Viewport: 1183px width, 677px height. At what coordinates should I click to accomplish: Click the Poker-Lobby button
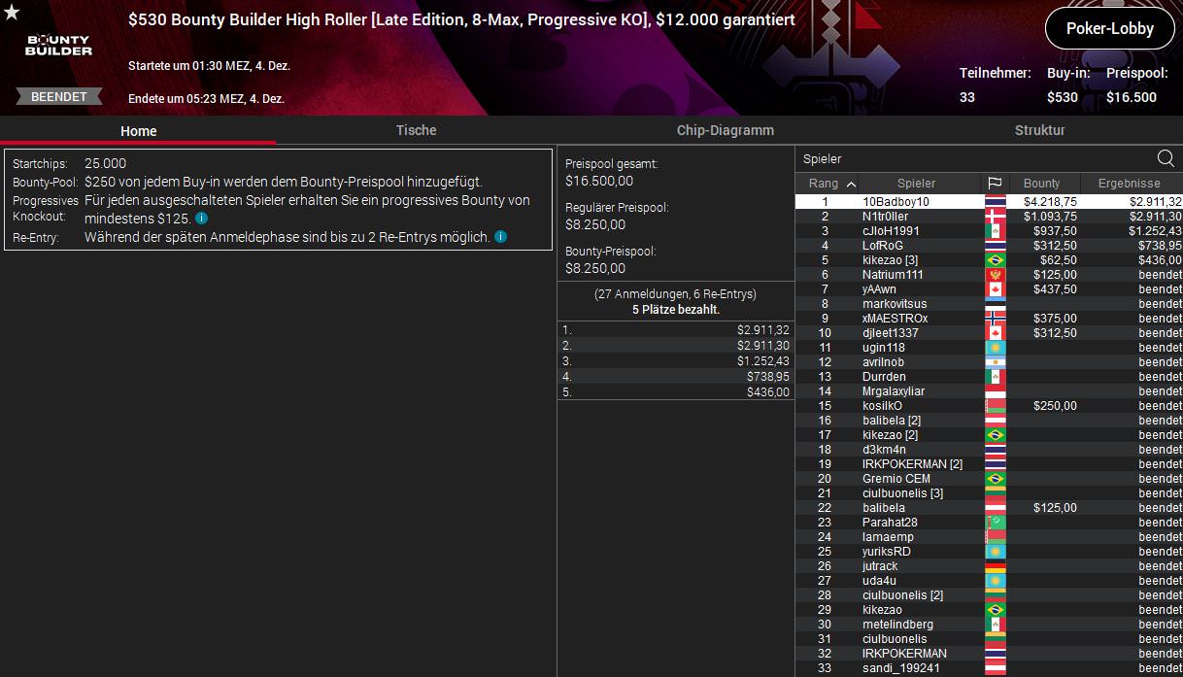tap(1109, 28)
